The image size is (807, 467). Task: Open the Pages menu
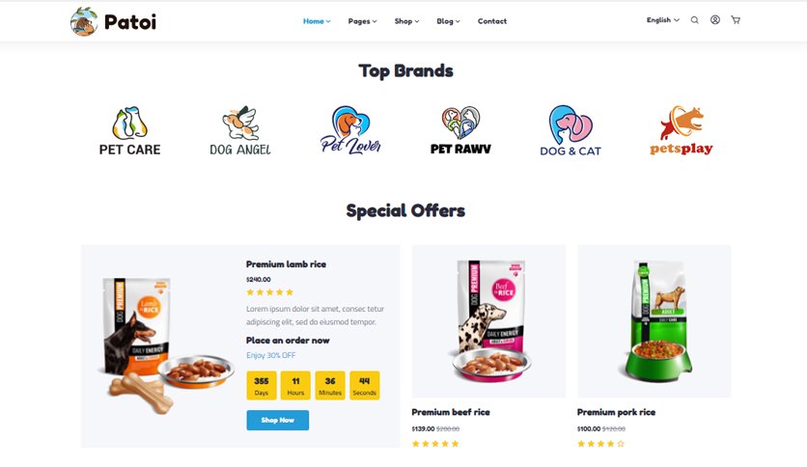click(362, 21)
